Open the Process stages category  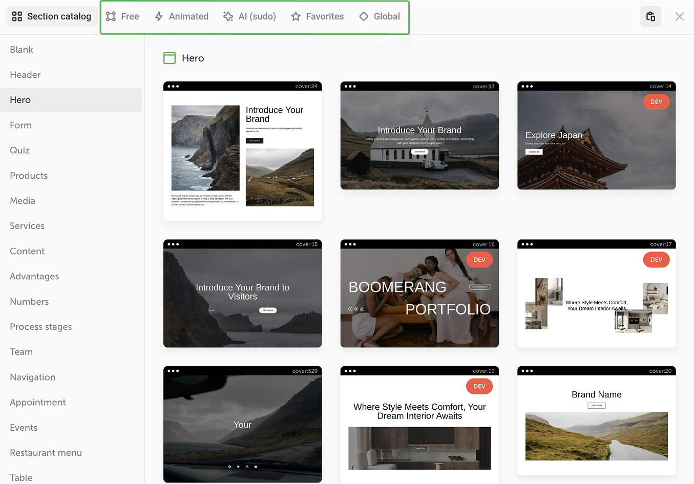pos(41,327)
